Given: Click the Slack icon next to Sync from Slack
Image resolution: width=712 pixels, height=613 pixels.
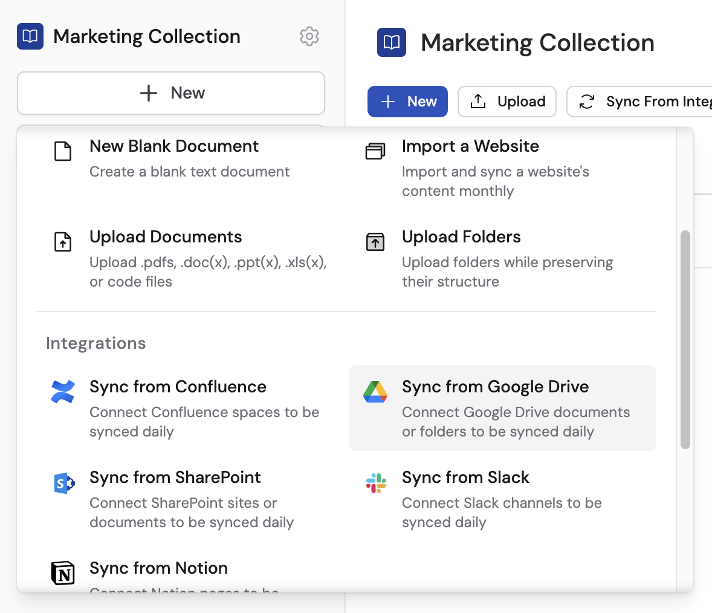Looking at the screenshot, I should [375, 482].
